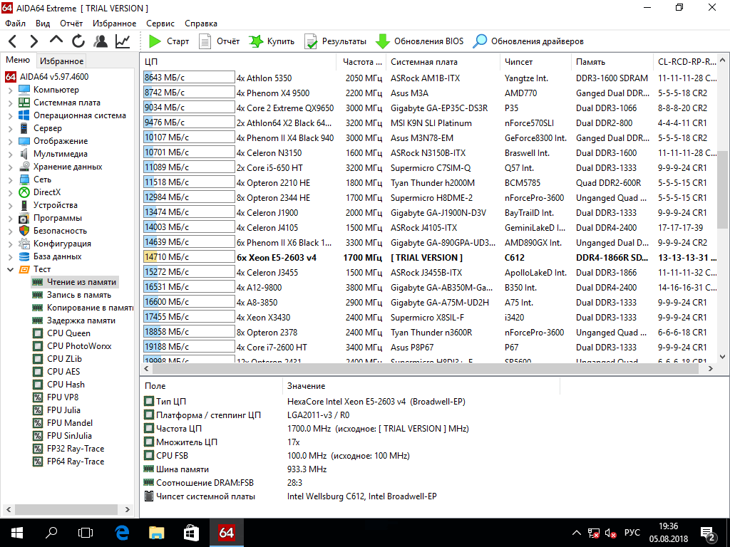This screenshot has height=547, width=730.
Task: Switch to the Избранное sidebar tab
Action: (x=61, y=61)
